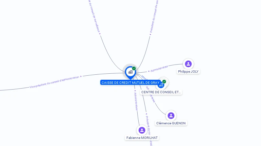Image resolution: width=261 pixels, height=146 pixels.
Task: Click the CENTRE DE CONSEIL ET... label
Action: tap(161, 92)
